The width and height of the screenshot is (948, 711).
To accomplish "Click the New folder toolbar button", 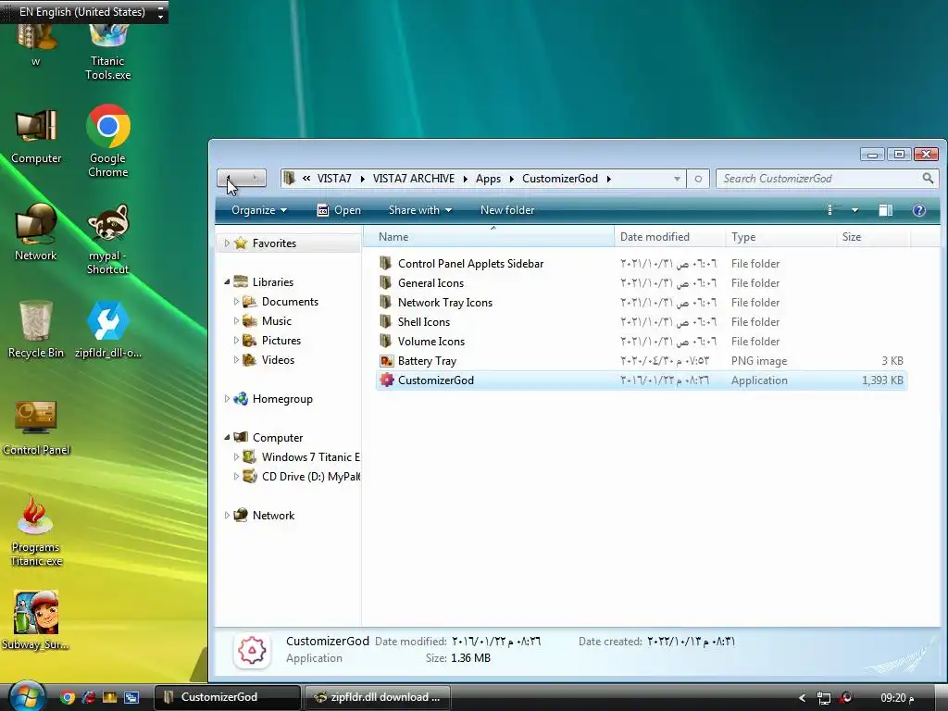I will [x=507, y=210].
